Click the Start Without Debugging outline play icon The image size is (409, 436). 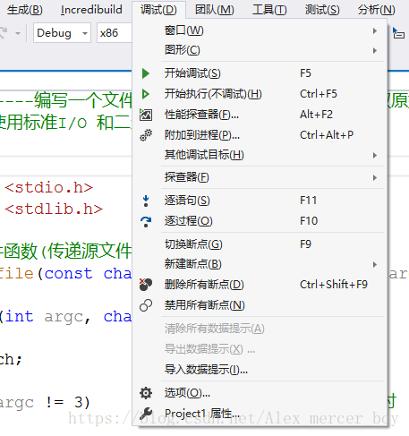146,94
